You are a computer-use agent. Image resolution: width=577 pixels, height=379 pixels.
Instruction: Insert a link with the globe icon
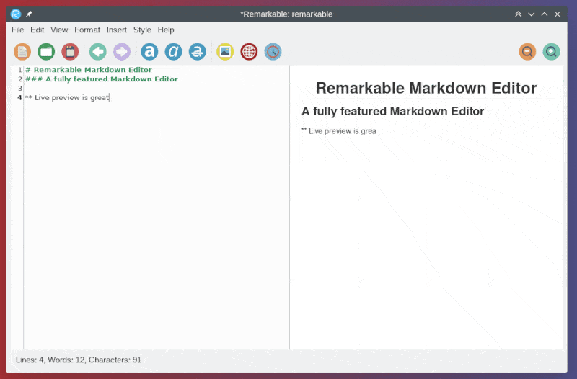249,51
